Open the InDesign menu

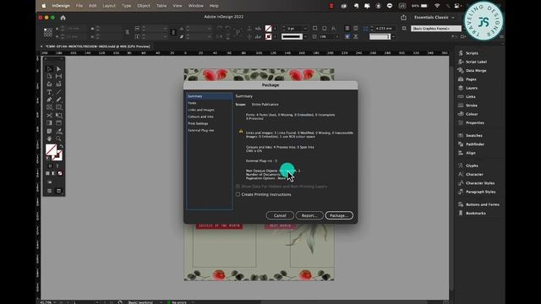click(x=61, y=6)
